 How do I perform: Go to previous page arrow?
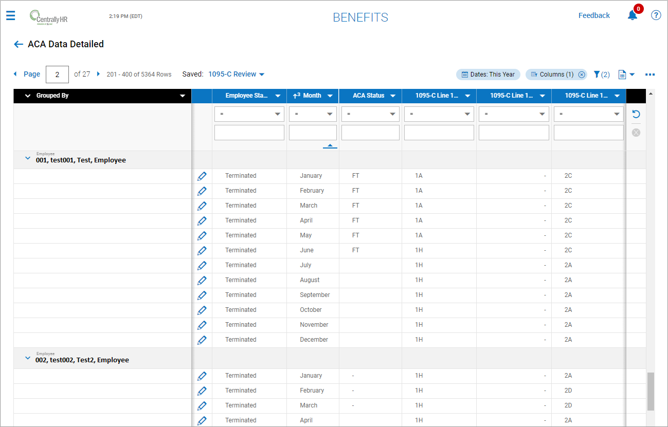pos(15,74)
